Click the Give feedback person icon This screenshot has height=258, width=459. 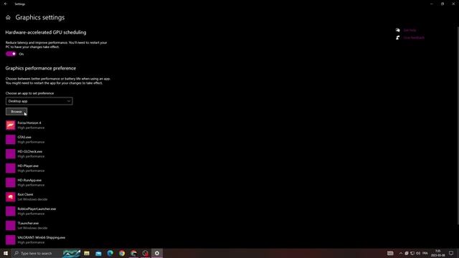pos(397,38)
